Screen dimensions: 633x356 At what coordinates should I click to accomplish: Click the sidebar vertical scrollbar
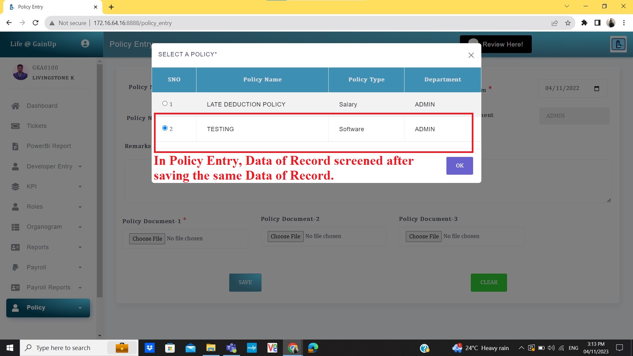point(100,180)
